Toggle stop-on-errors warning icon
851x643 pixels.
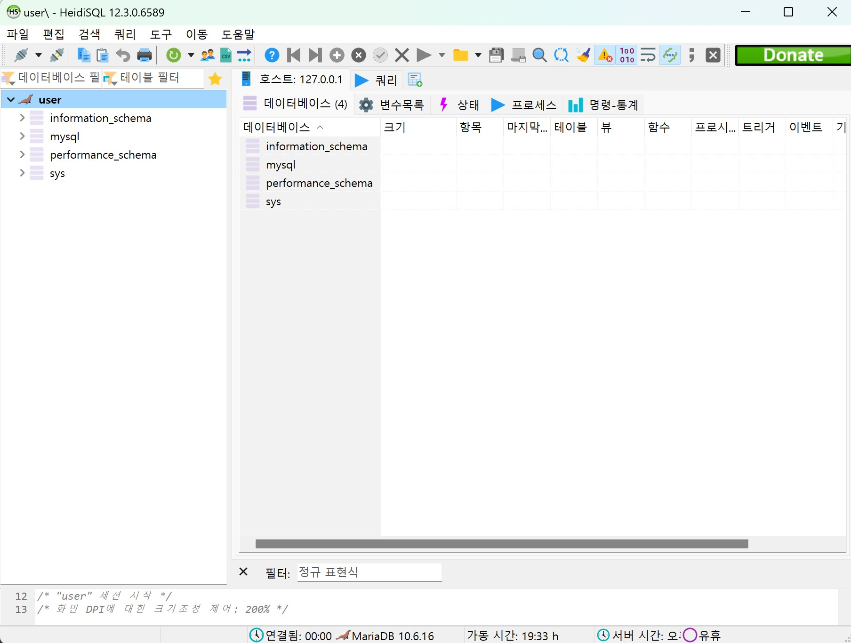pos(605,55)
